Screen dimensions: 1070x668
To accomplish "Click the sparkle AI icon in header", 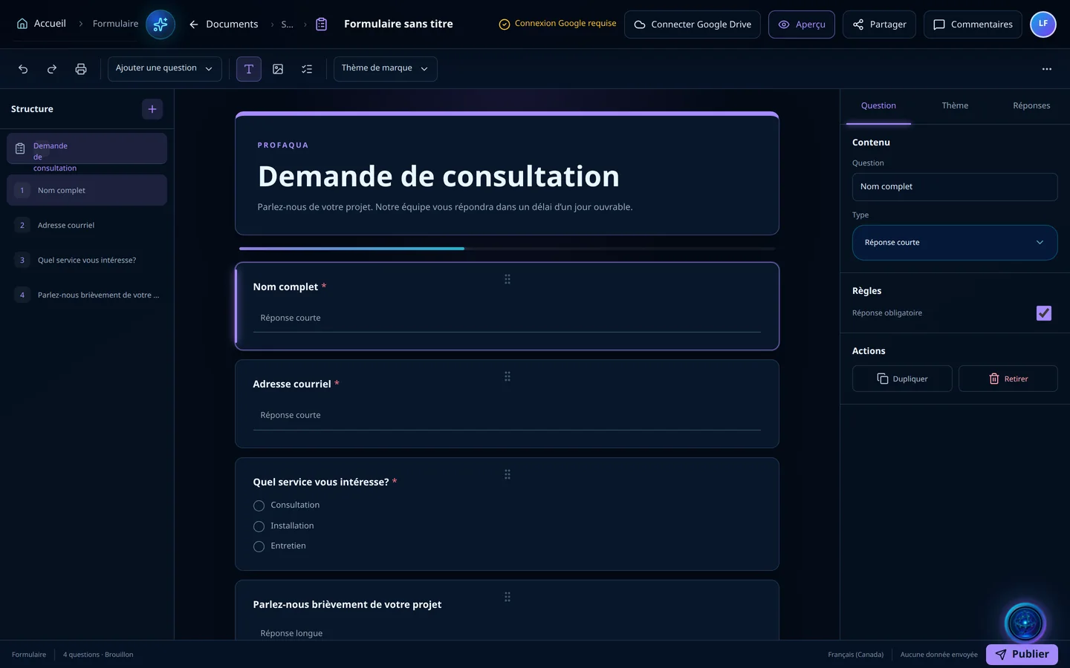I will 160,24.
